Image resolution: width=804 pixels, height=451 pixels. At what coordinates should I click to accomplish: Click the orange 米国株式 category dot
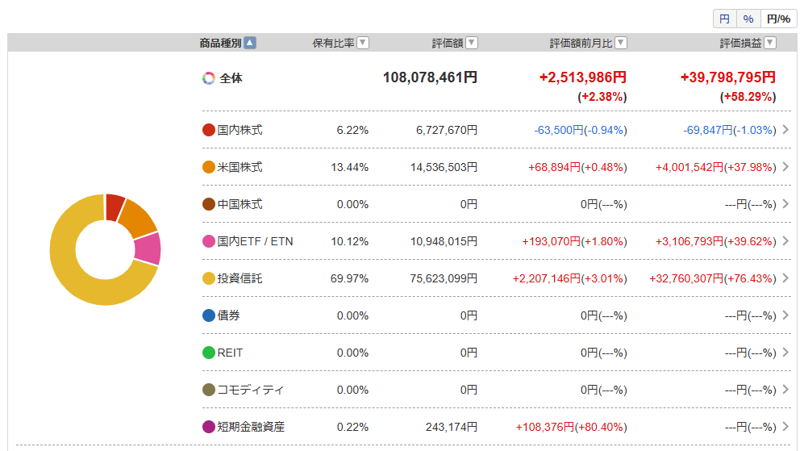209,167
